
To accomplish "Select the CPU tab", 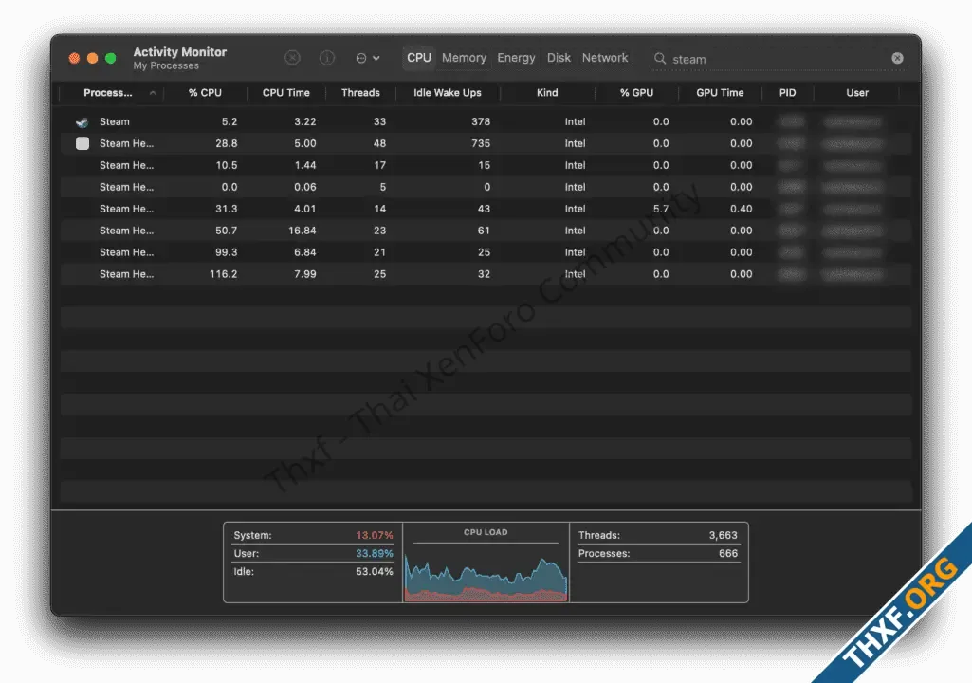I will [418, 58].
